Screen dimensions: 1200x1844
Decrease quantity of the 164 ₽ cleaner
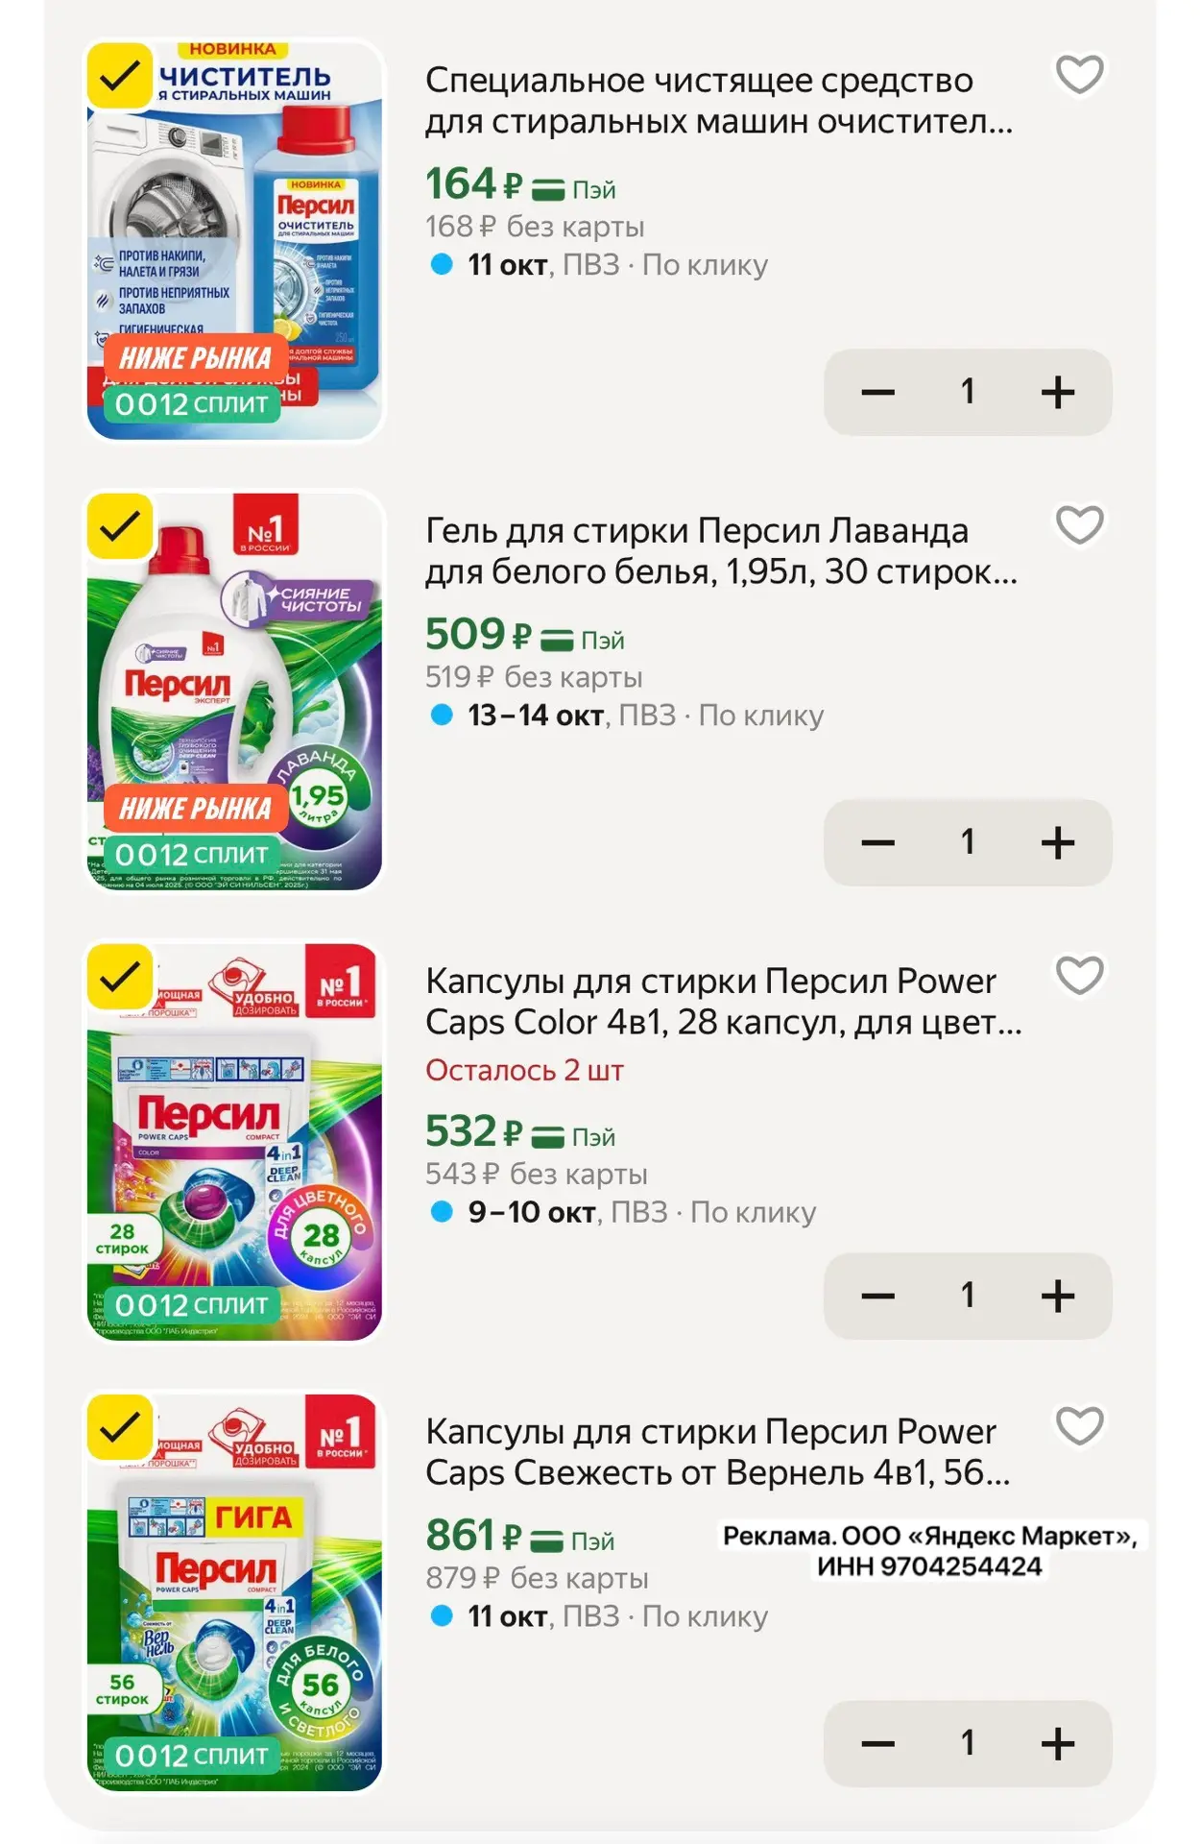pos(877,392)
